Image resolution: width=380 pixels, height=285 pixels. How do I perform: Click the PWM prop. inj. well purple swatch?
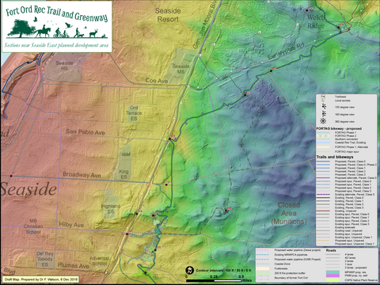coord(332,275)
